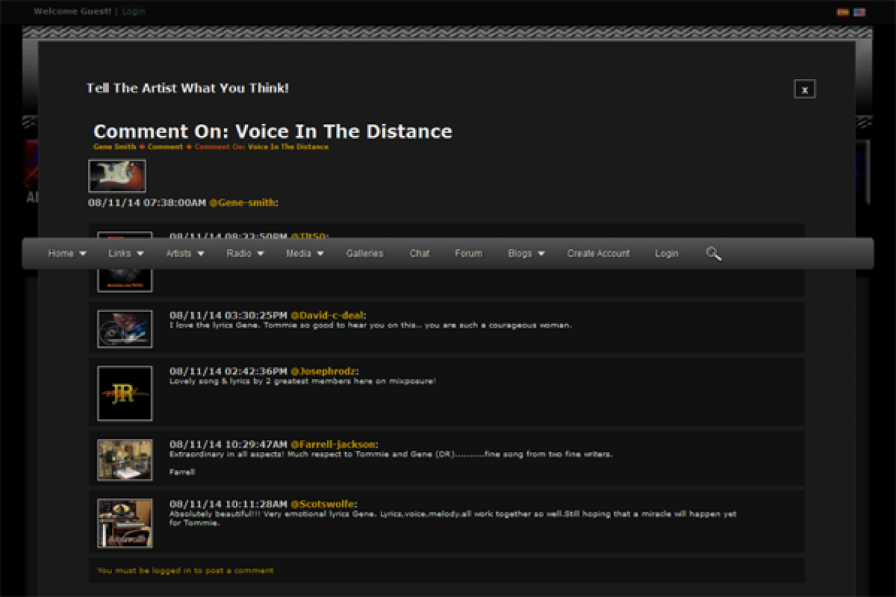
Task: Click the JR logo avatar of Josephrodz
Action: point(125,393)
